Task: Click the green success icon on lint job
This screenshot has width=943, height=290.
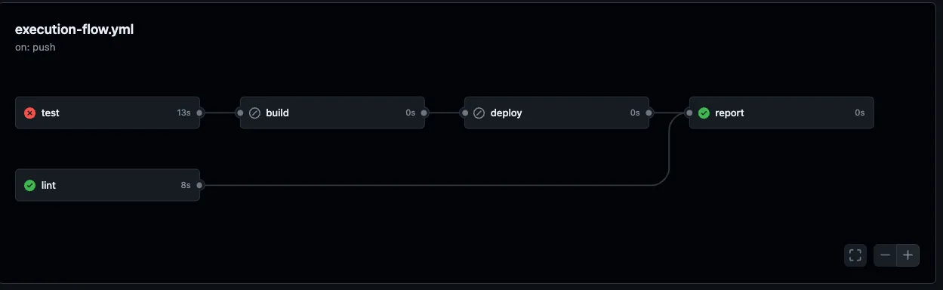Action: coord(29,185)
